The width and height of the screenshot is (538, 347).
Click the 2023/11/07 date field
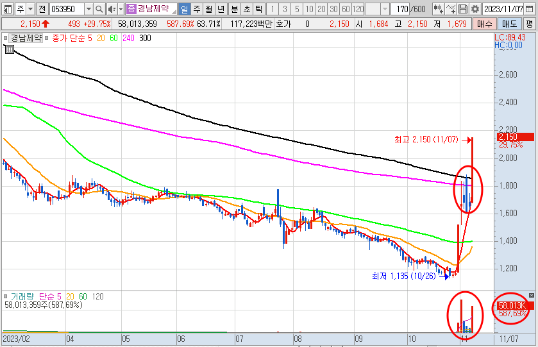(x=503, y=9)
